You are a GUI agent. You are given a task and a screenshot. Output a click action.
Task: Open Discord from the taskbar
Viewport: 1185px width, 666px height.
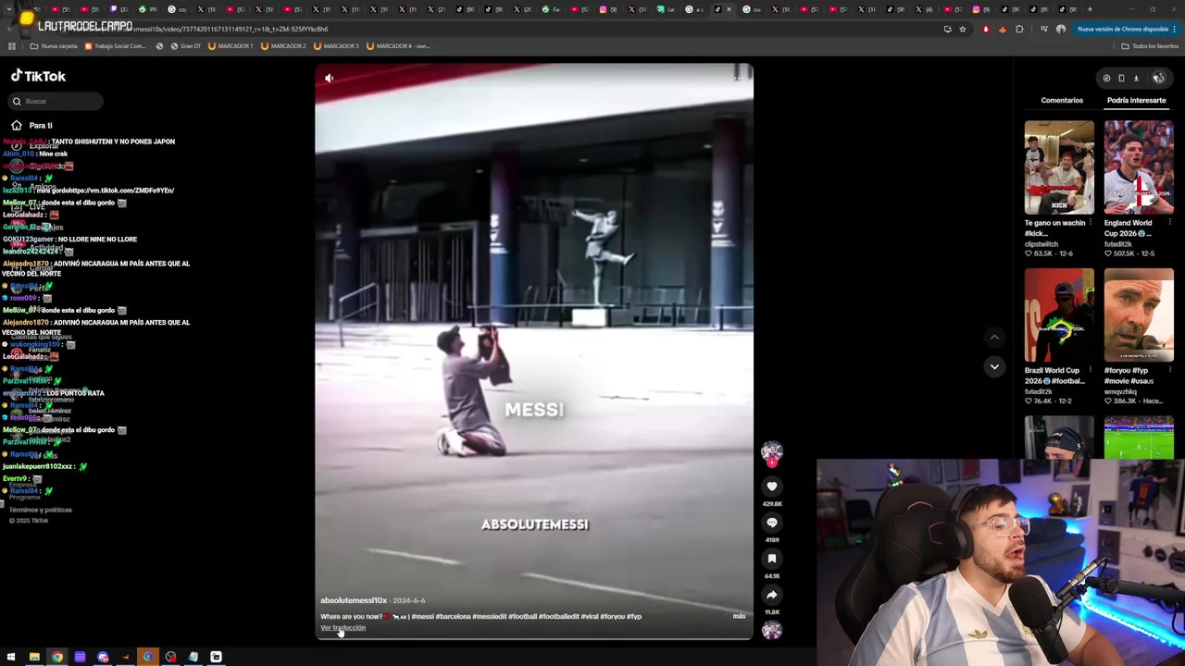[x=103, y=657]
